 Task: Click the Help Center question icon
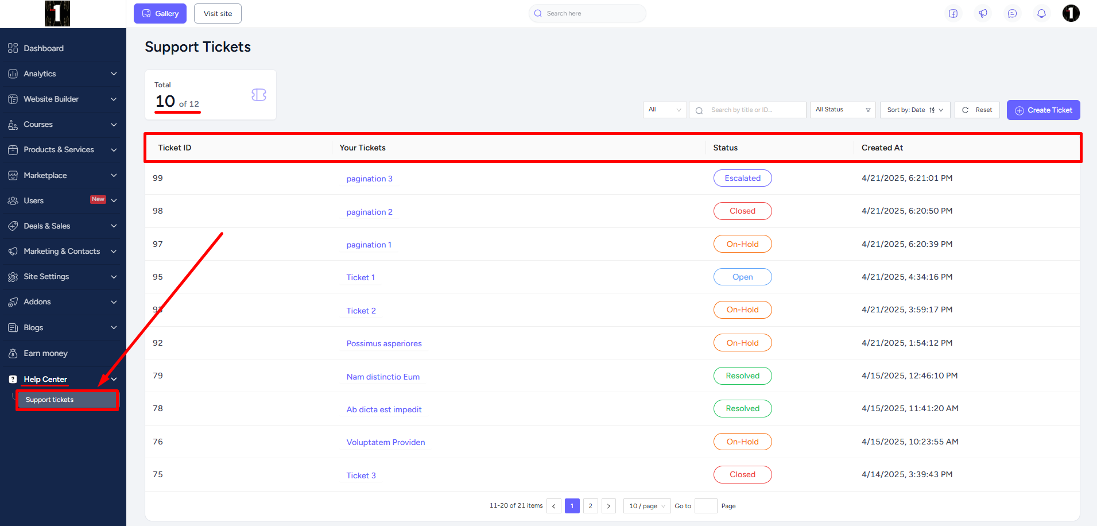(13, 380)
